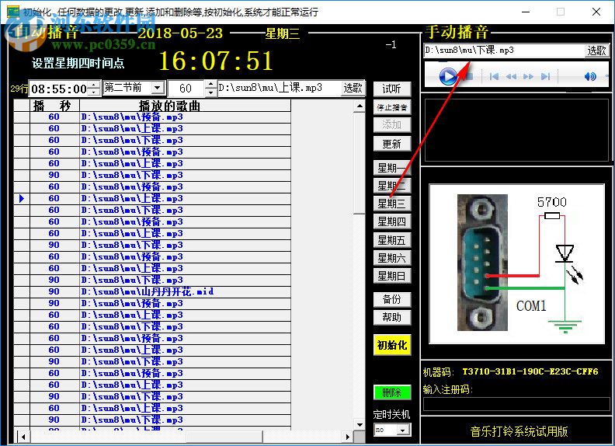Click scroll-up arrow of song list
This screenshot has height=446, width=615.
point(360,106)
